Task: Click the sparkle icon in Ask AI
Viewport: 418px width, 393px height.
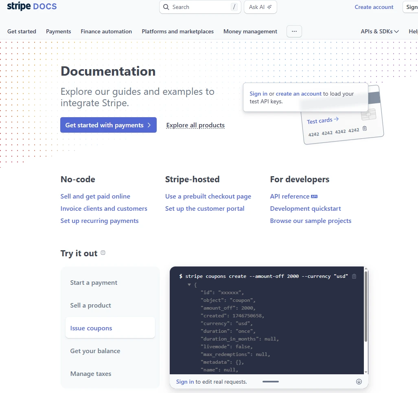Action: [x=269, y=7]
